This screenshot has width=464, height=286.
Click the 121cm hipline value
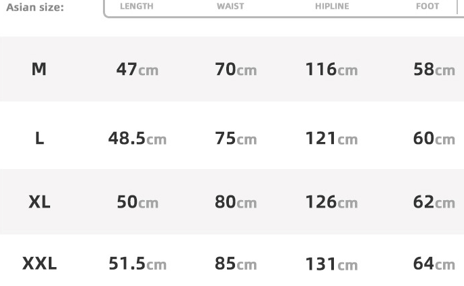click(x=331, y=139)
